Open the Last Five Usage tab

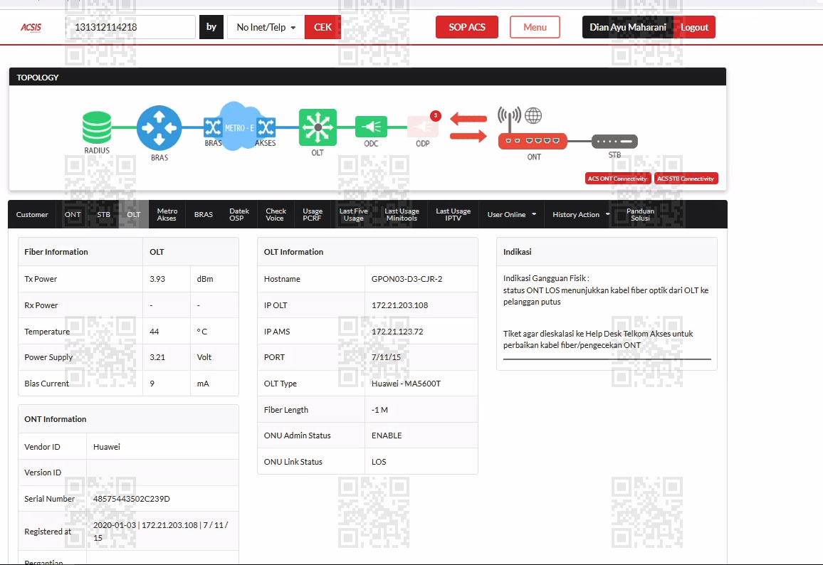353,215
